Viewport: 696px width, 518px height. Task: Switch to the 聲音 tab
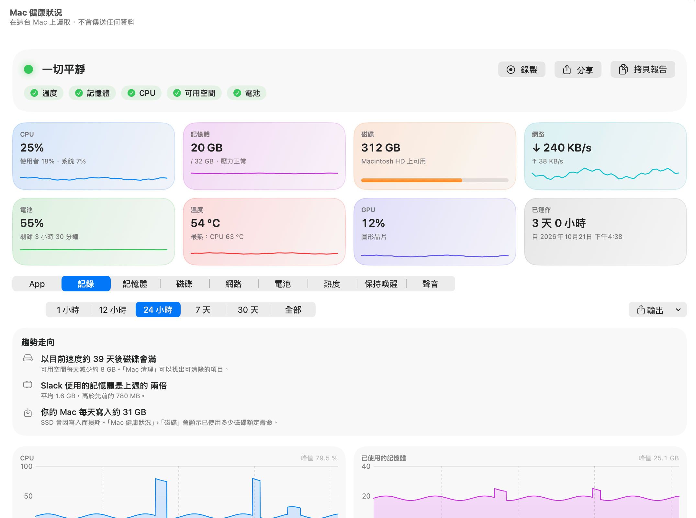[x=431, y=284]
